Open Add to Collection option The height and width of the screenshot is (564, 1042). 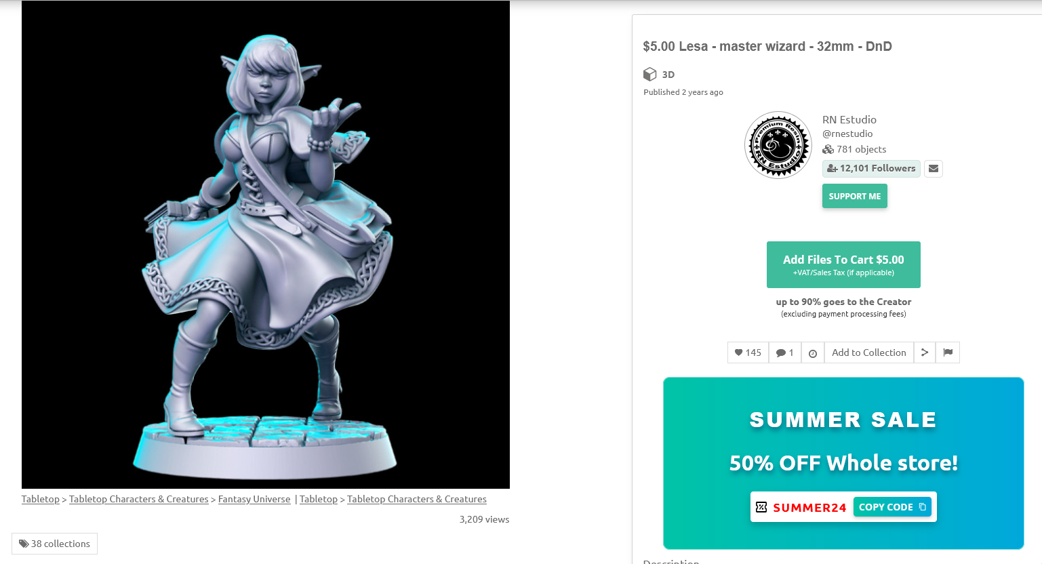click(x=868, y=352)
